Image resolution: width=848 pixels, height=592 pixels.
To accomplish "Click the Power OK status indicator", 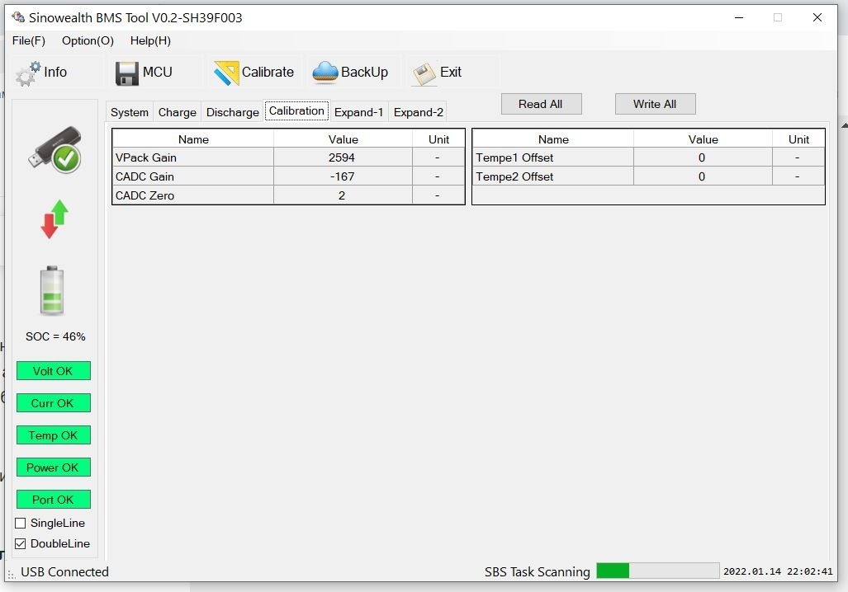I will click(54, 467).
